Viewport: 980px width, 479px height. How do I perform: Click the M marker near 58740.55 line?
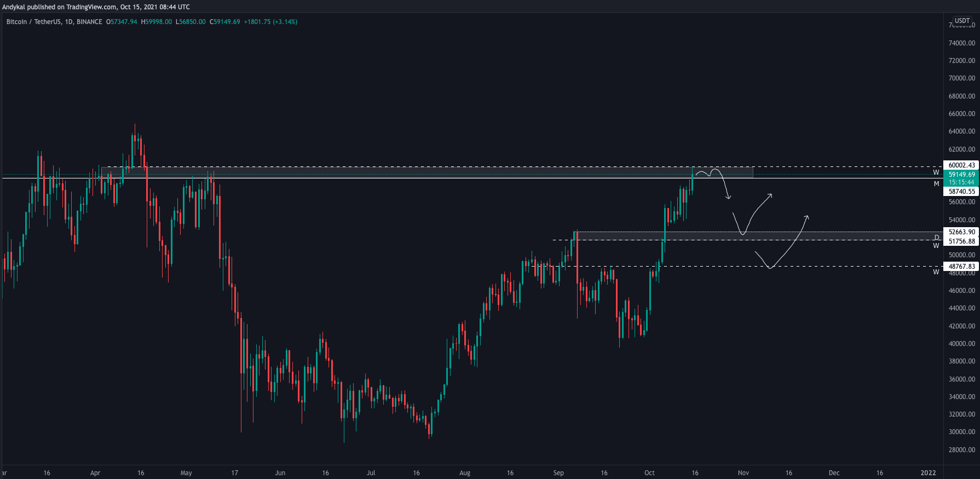(x=936, y=184)
